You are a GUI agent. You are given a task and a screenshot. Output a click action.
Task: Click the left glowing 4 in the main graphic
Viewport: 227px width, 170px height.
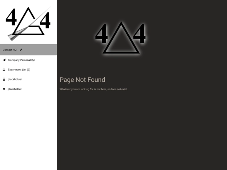(x=101, y=34)
